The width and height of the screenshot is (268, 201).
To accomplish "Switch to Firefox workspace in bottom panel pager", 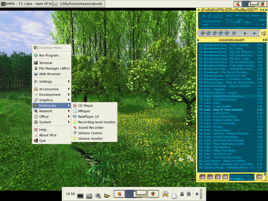I will [x=153, y=194].
